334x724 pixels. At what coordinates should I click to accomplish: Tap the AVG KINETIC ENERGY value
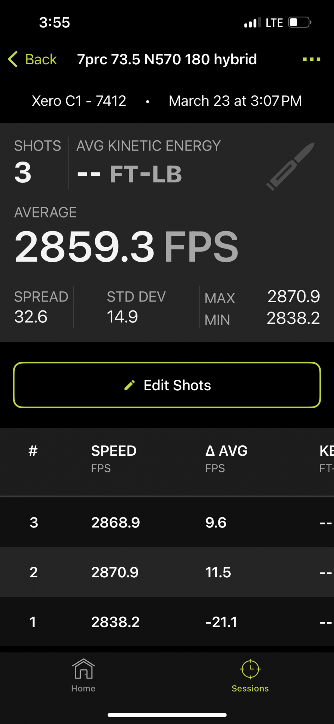pyautogui.click(x=129, y=174)
